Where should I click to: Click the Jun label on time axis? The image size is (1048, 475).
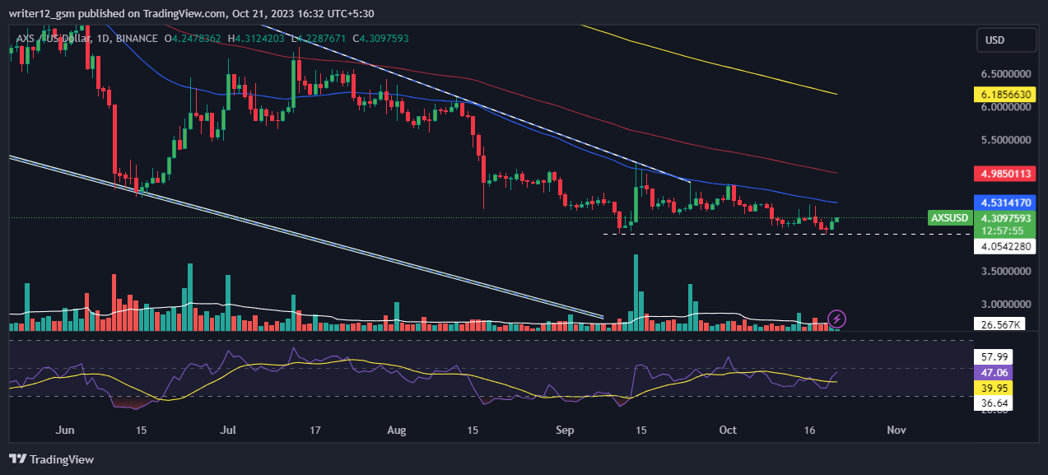pos(67,430)
